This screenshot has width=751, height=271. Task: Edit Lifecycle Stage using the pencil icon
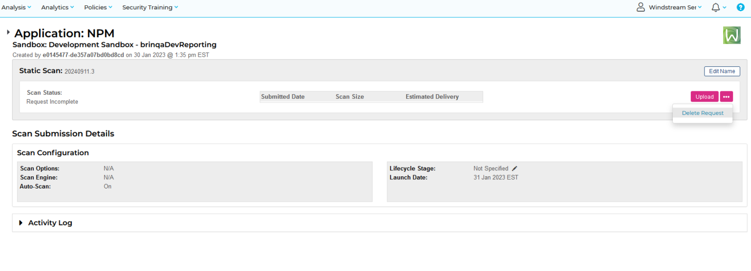tap(514, 168)
